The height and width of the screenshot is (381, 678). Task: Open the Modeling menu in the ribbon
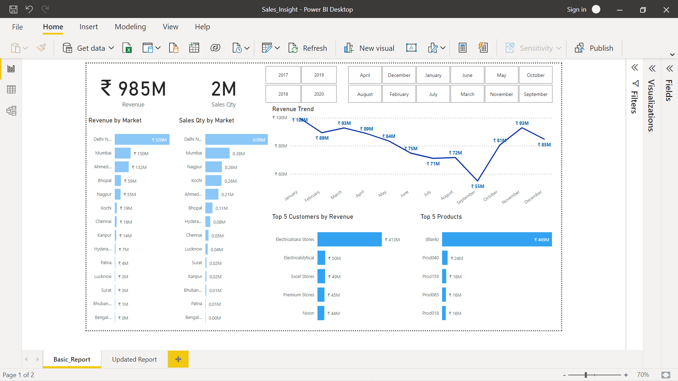click(130, 26)
